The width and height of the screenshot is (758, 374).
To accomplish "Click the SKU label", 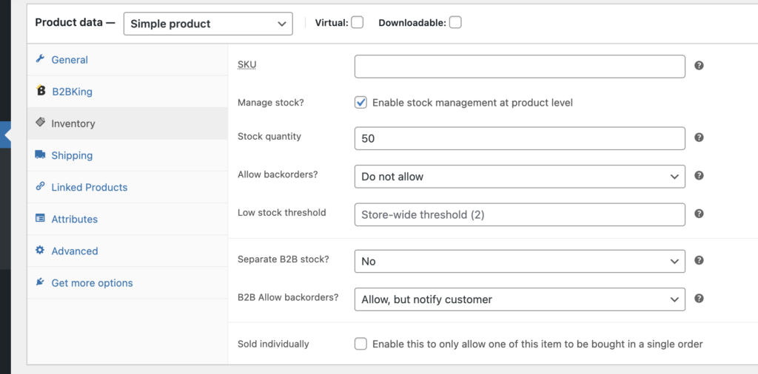I will point(246,64).
